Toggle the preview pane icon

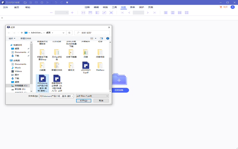click(x=101, y=38)
